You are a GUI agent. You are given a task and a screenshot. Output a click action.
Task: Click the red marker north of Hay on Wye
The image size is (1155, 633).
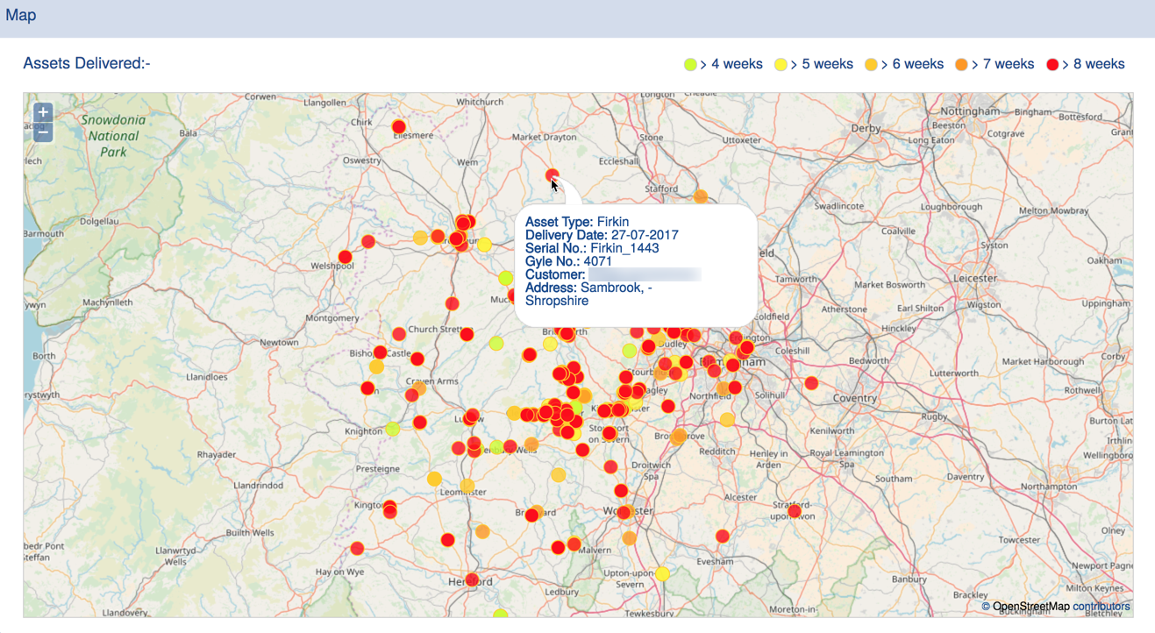[x=357, y=549]
